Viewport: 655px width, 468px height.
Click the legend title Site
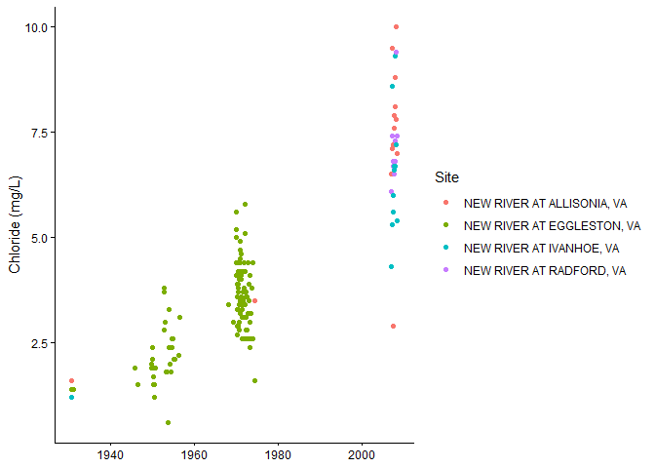point(446,177)
